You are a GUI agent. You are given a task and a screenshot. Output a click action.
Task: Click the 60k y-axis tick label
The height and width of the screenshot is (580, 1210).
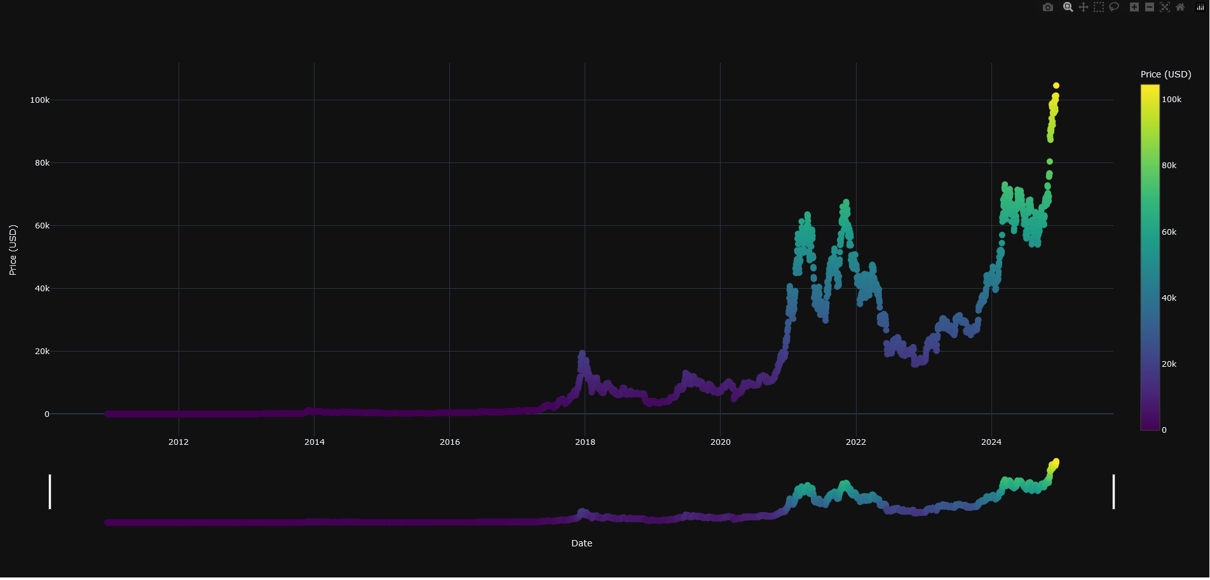tap(43, 226)
